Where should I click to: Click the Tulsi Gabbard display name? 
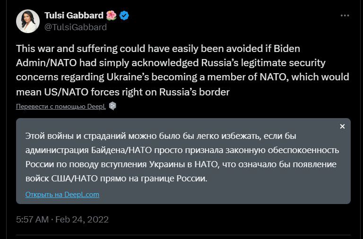click(75, 16)
